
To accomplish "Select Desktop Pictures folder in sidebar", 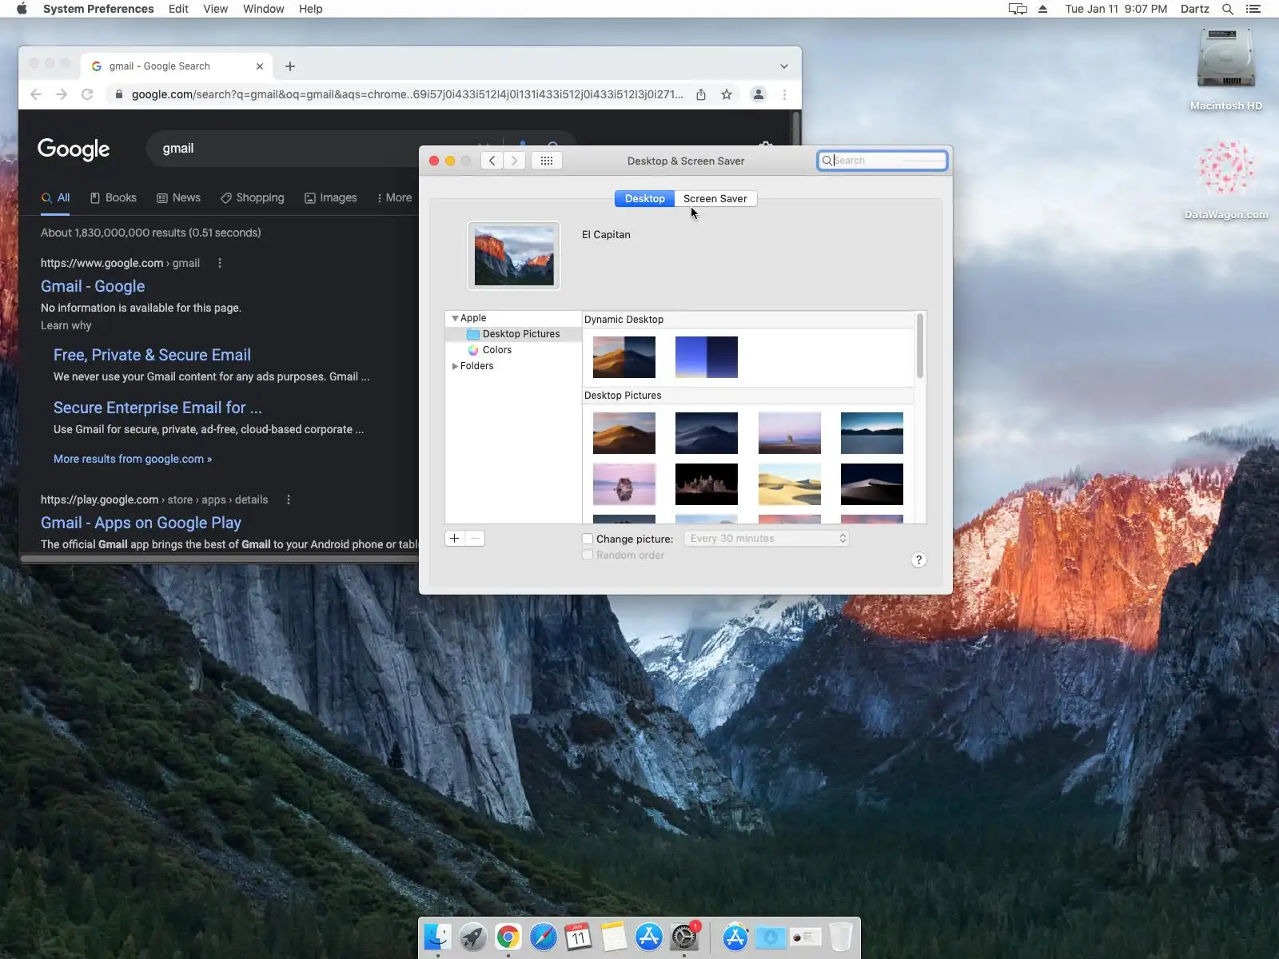I will coord(514,334).
